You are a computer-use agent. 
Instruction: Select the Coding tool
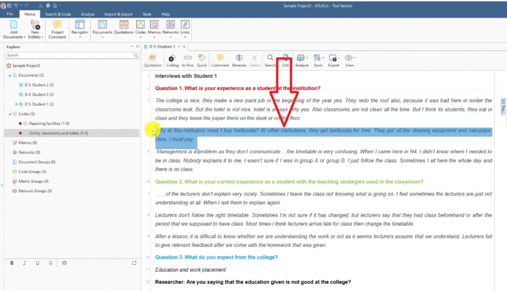coord(172,60)
